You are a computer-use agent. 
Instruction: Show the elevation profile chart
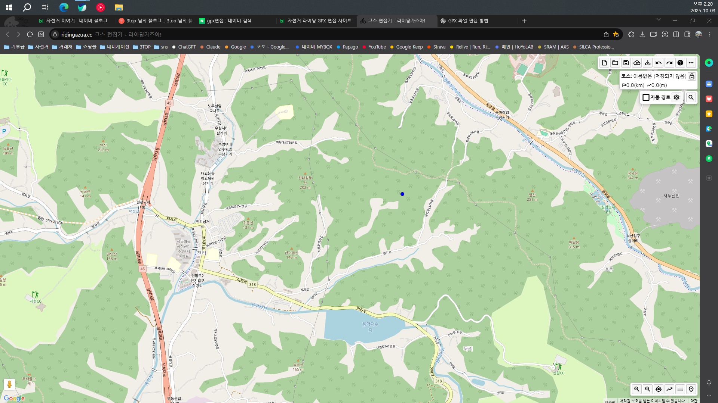click(x=669, y=389)
